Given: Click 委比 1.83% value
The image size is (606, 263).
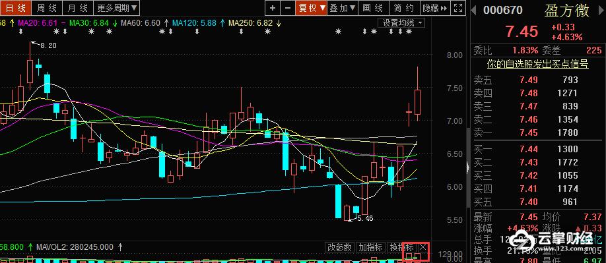Looking at the screenshot, I should [x=525, y=51].
